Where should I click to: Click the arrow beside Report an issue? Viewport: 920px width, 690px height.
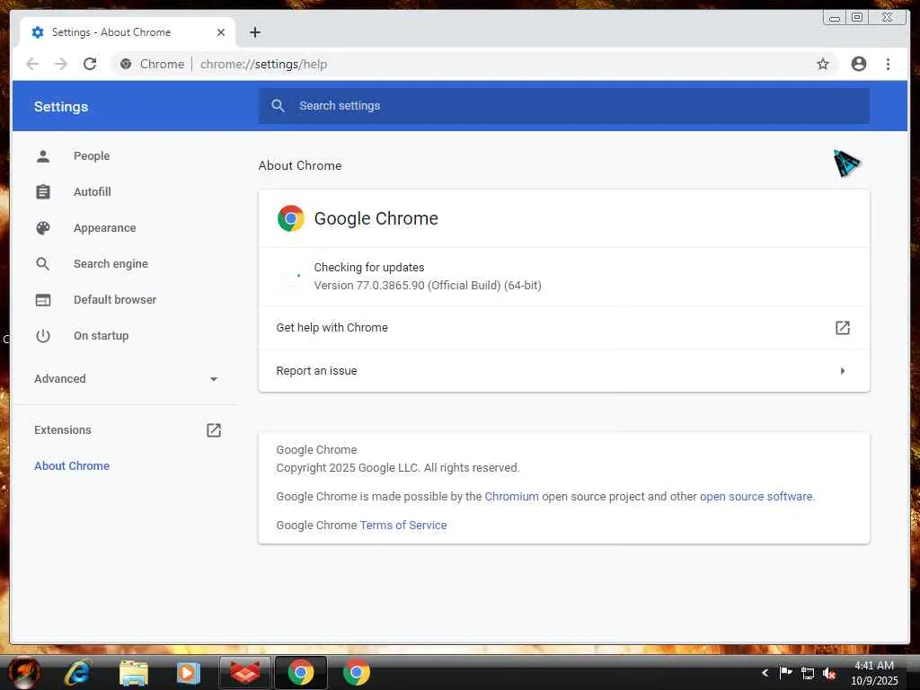pyautogui.click(x=843, y=371)
